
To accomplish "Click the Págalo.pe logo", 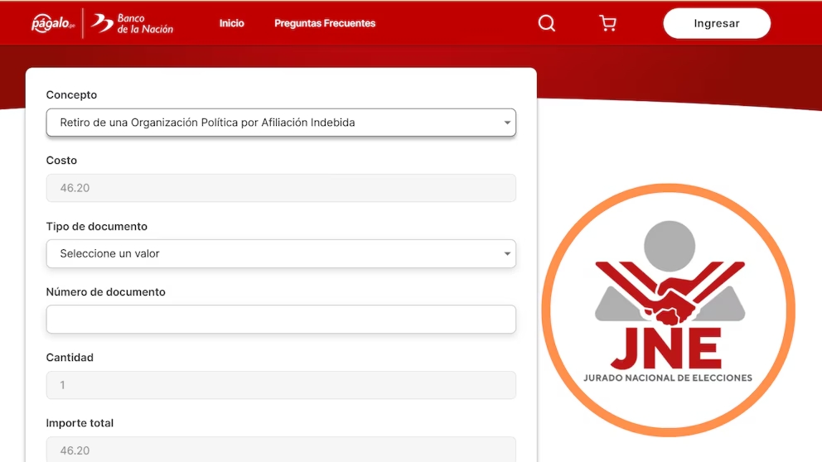I will (52, 23).
